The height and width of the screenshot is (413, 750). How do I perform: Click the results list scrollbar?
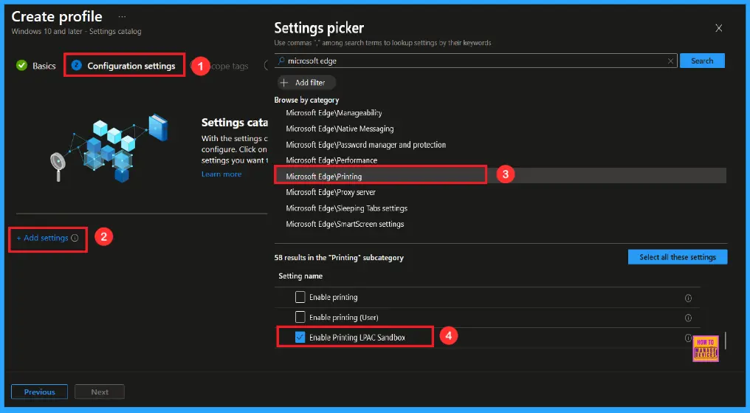726,341
